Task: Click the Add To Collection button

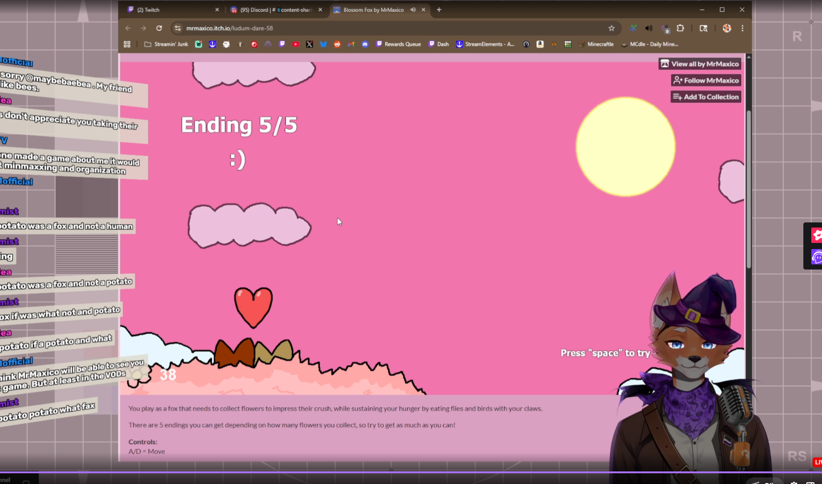Action: click(706, 97)
